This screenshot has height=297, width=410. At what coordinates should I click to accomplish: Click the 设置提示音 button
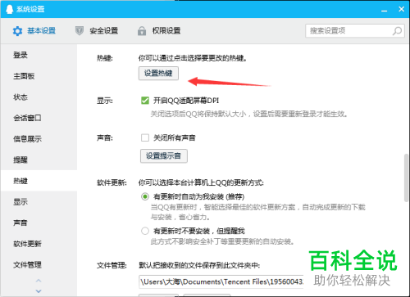(x=164, y=156)
